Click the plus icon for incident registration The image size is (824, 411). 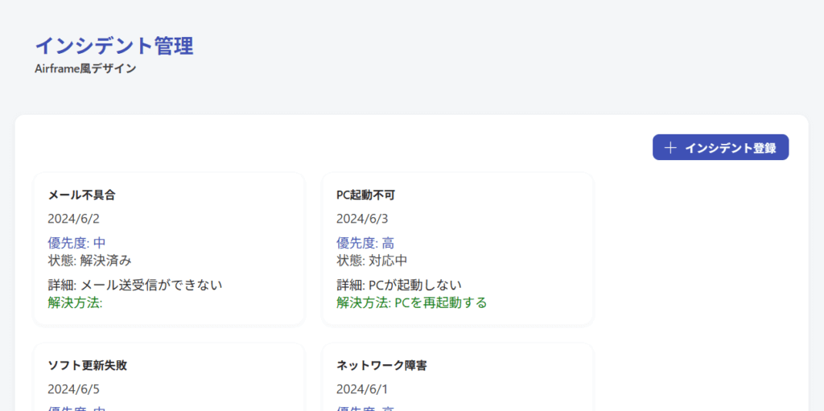[671, 148]
